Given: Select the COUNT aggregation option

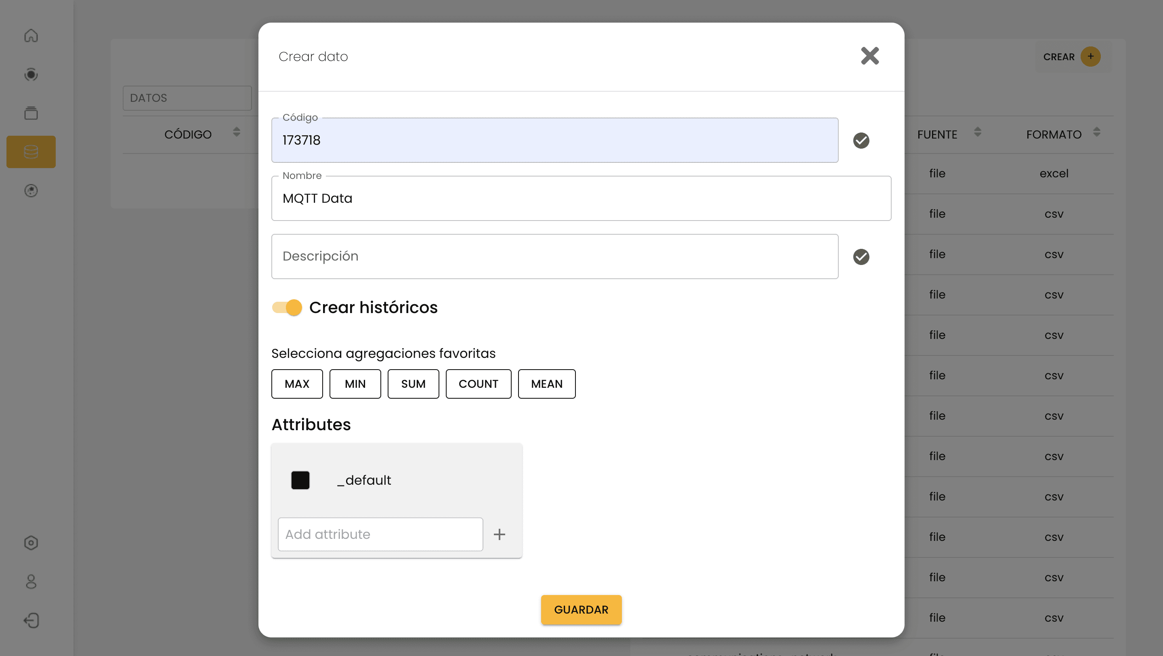Looking at the screenshot, I should point(478,384).
